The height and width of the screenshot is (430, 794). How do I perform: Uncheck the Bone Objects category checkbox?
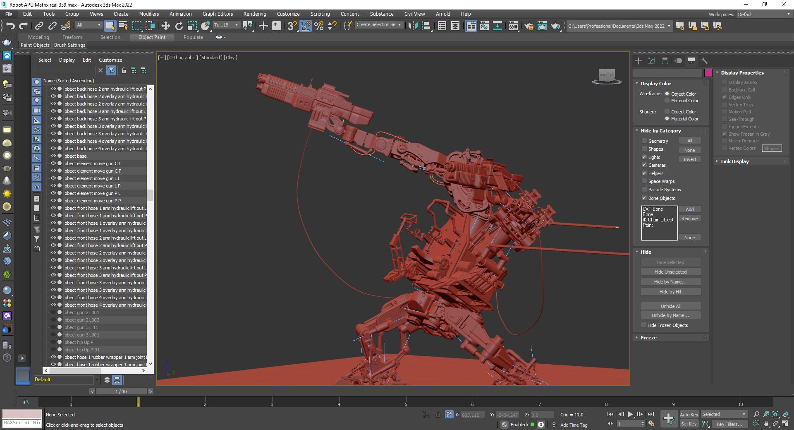644,198
